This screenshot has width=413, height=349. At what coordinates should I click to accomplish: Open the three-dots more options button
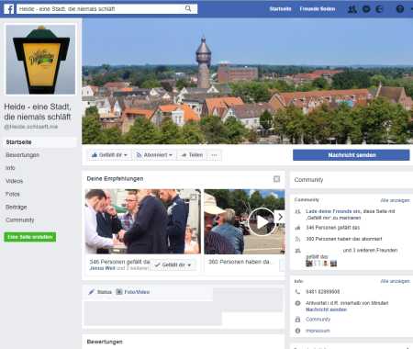[214, 155]
